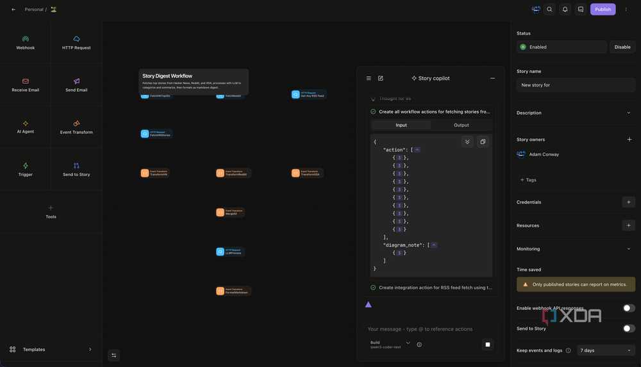Select the MergeAll Event Transform node
The image size is (641, 367).
pyautogui.click(x=230, y=212)
